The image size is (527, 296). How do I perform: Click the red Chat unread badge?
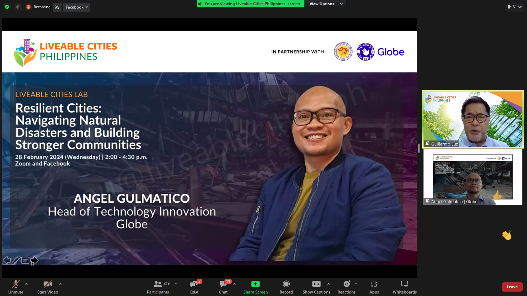coord(228,282)
